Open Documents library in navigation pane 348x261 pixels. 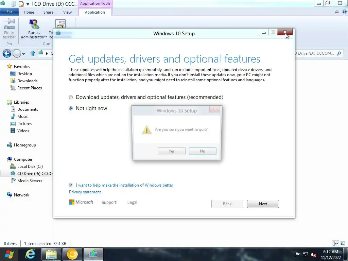click(x=24, y=109)
